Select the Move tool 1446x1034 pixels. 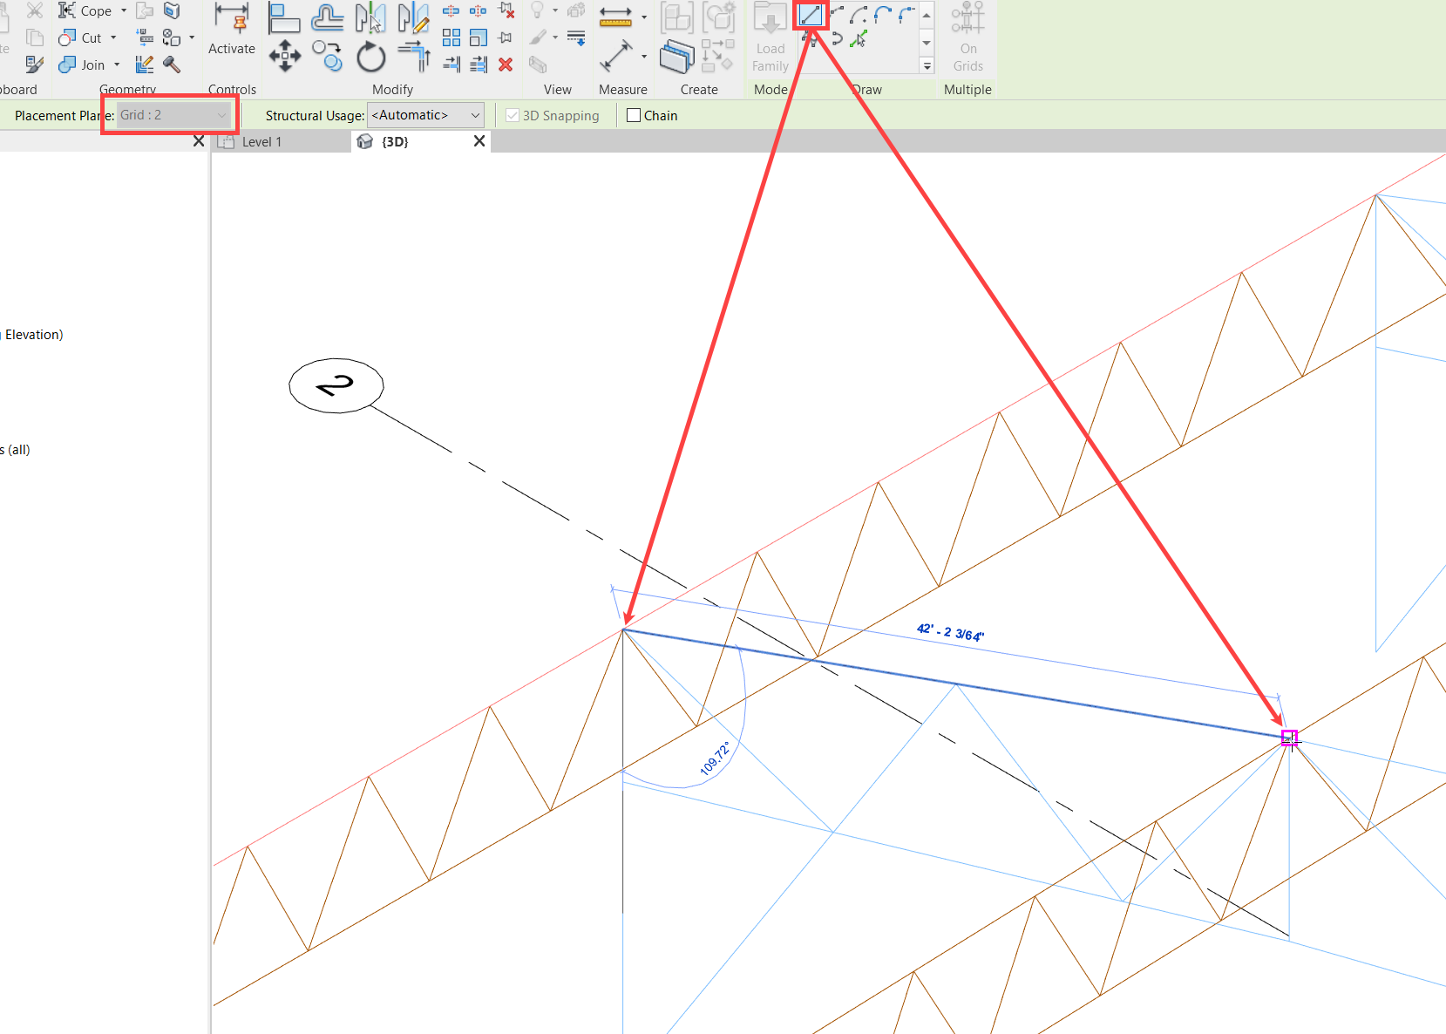[283, 56]
